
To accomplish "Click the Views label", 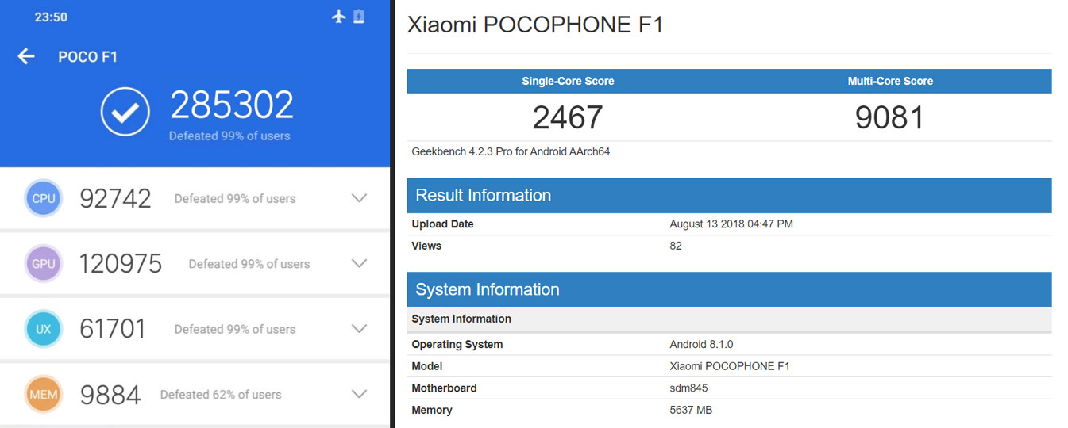I will 426,246.
